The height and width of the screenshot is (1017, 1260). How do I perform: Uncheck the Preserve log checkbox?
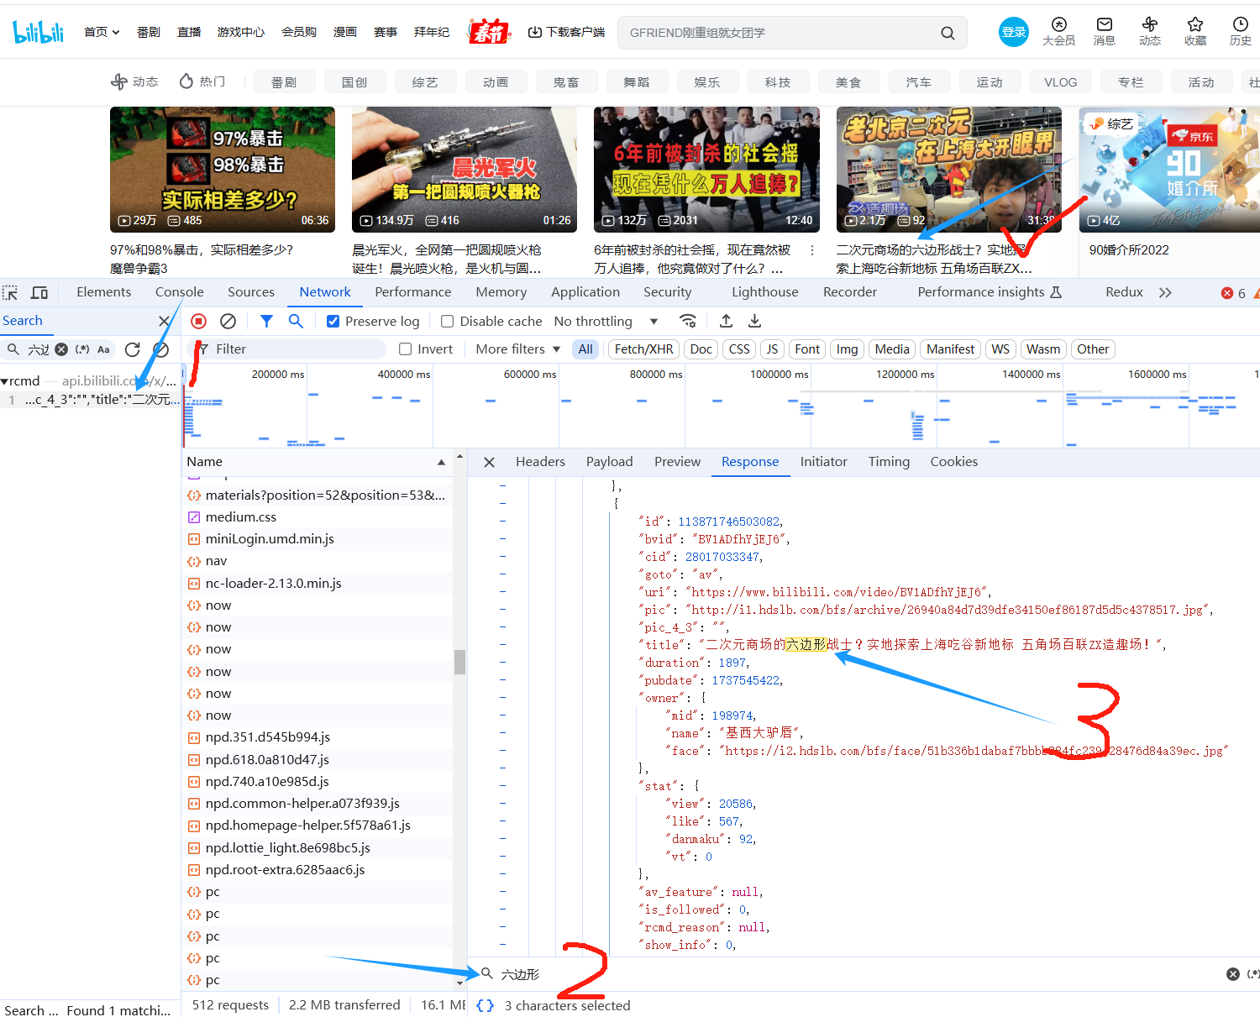tap(333, 321)
